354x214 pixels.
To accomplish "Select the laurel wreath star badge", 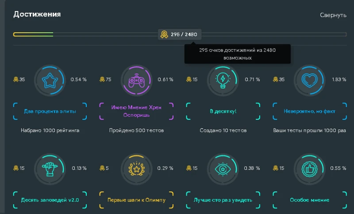I will click(136, 169).
